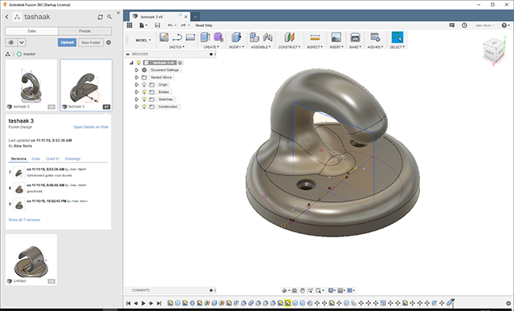
Task: Click the Save icon
Action: (x=157, y=25)
